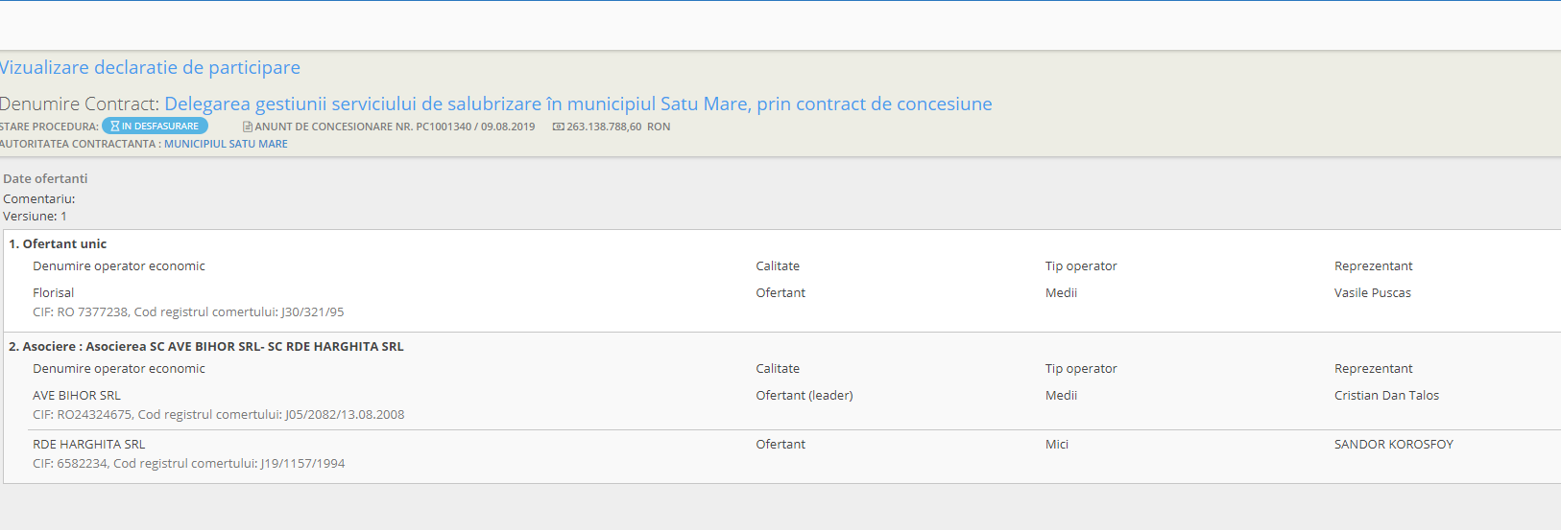The height and width of the screenshot is (530, 1561).
Task: Click the Ofertant (leader) role text
Action: point(804,396)
